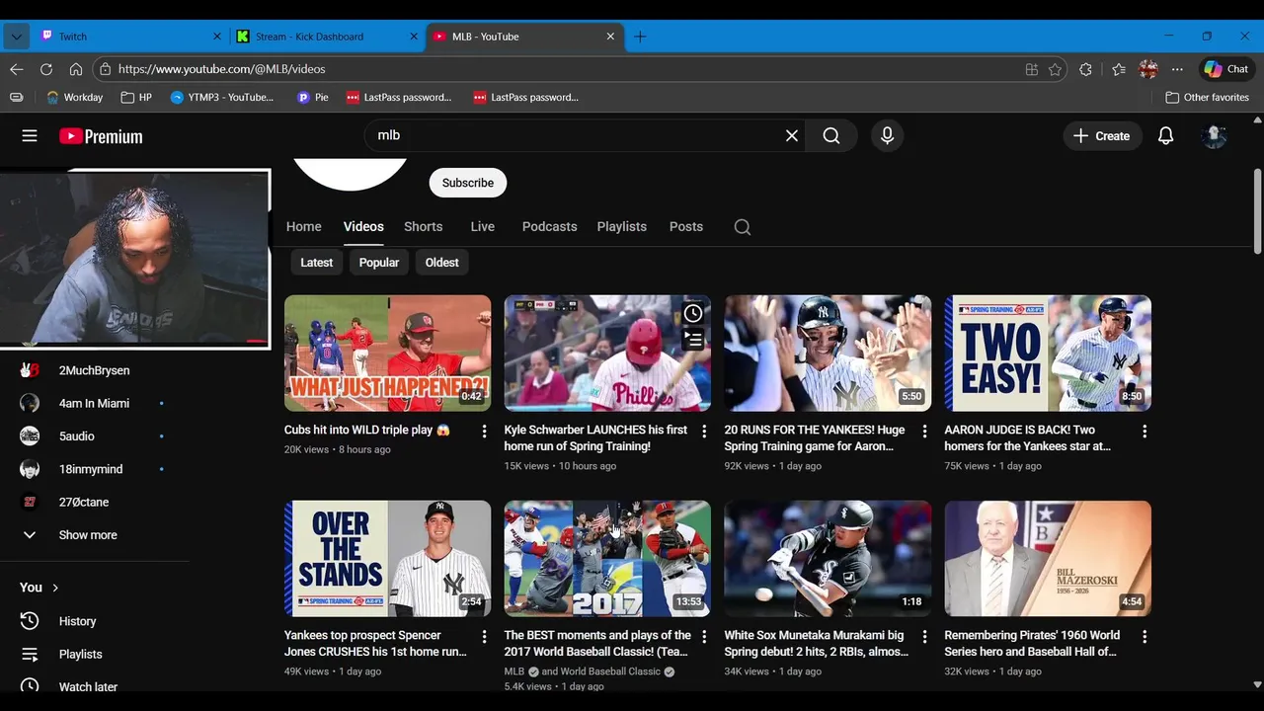Bookmark page with the star icon

tap(1055, 69)
